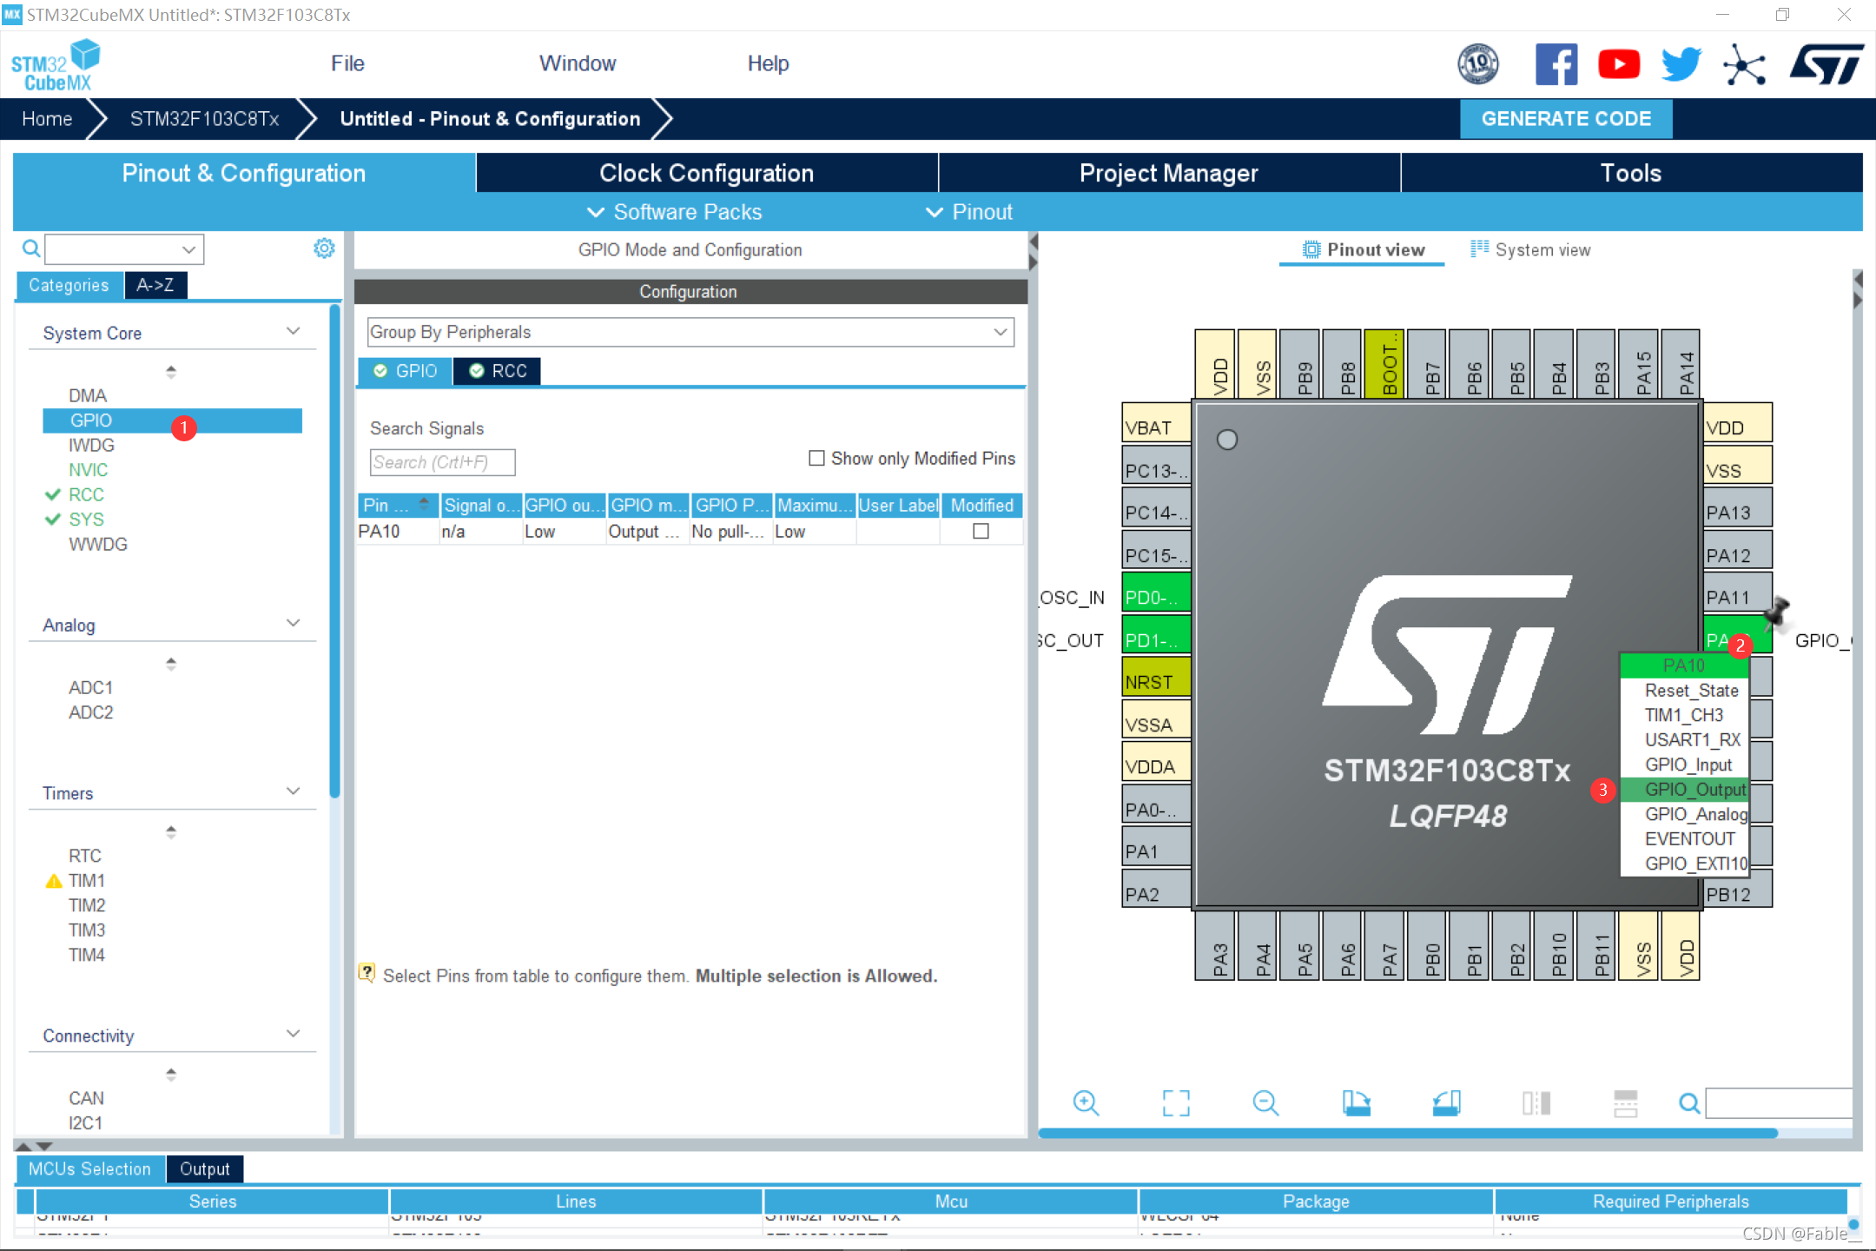
Task: Click the zoom in icon on pinout canvas
Action: click(x=1087, y=1102)
